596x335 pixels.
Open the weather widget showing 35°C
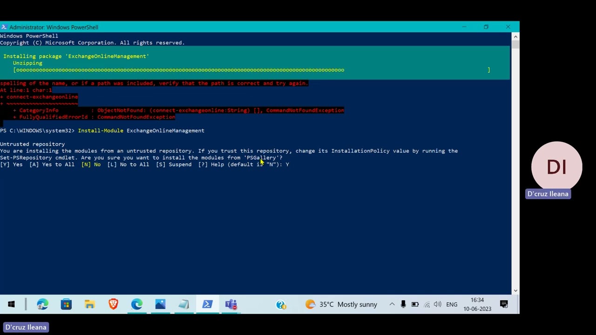(x=341, y=304)
